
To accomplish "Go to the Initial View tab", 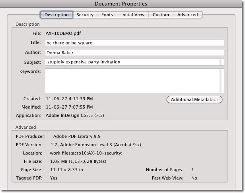I will point(133,15).
